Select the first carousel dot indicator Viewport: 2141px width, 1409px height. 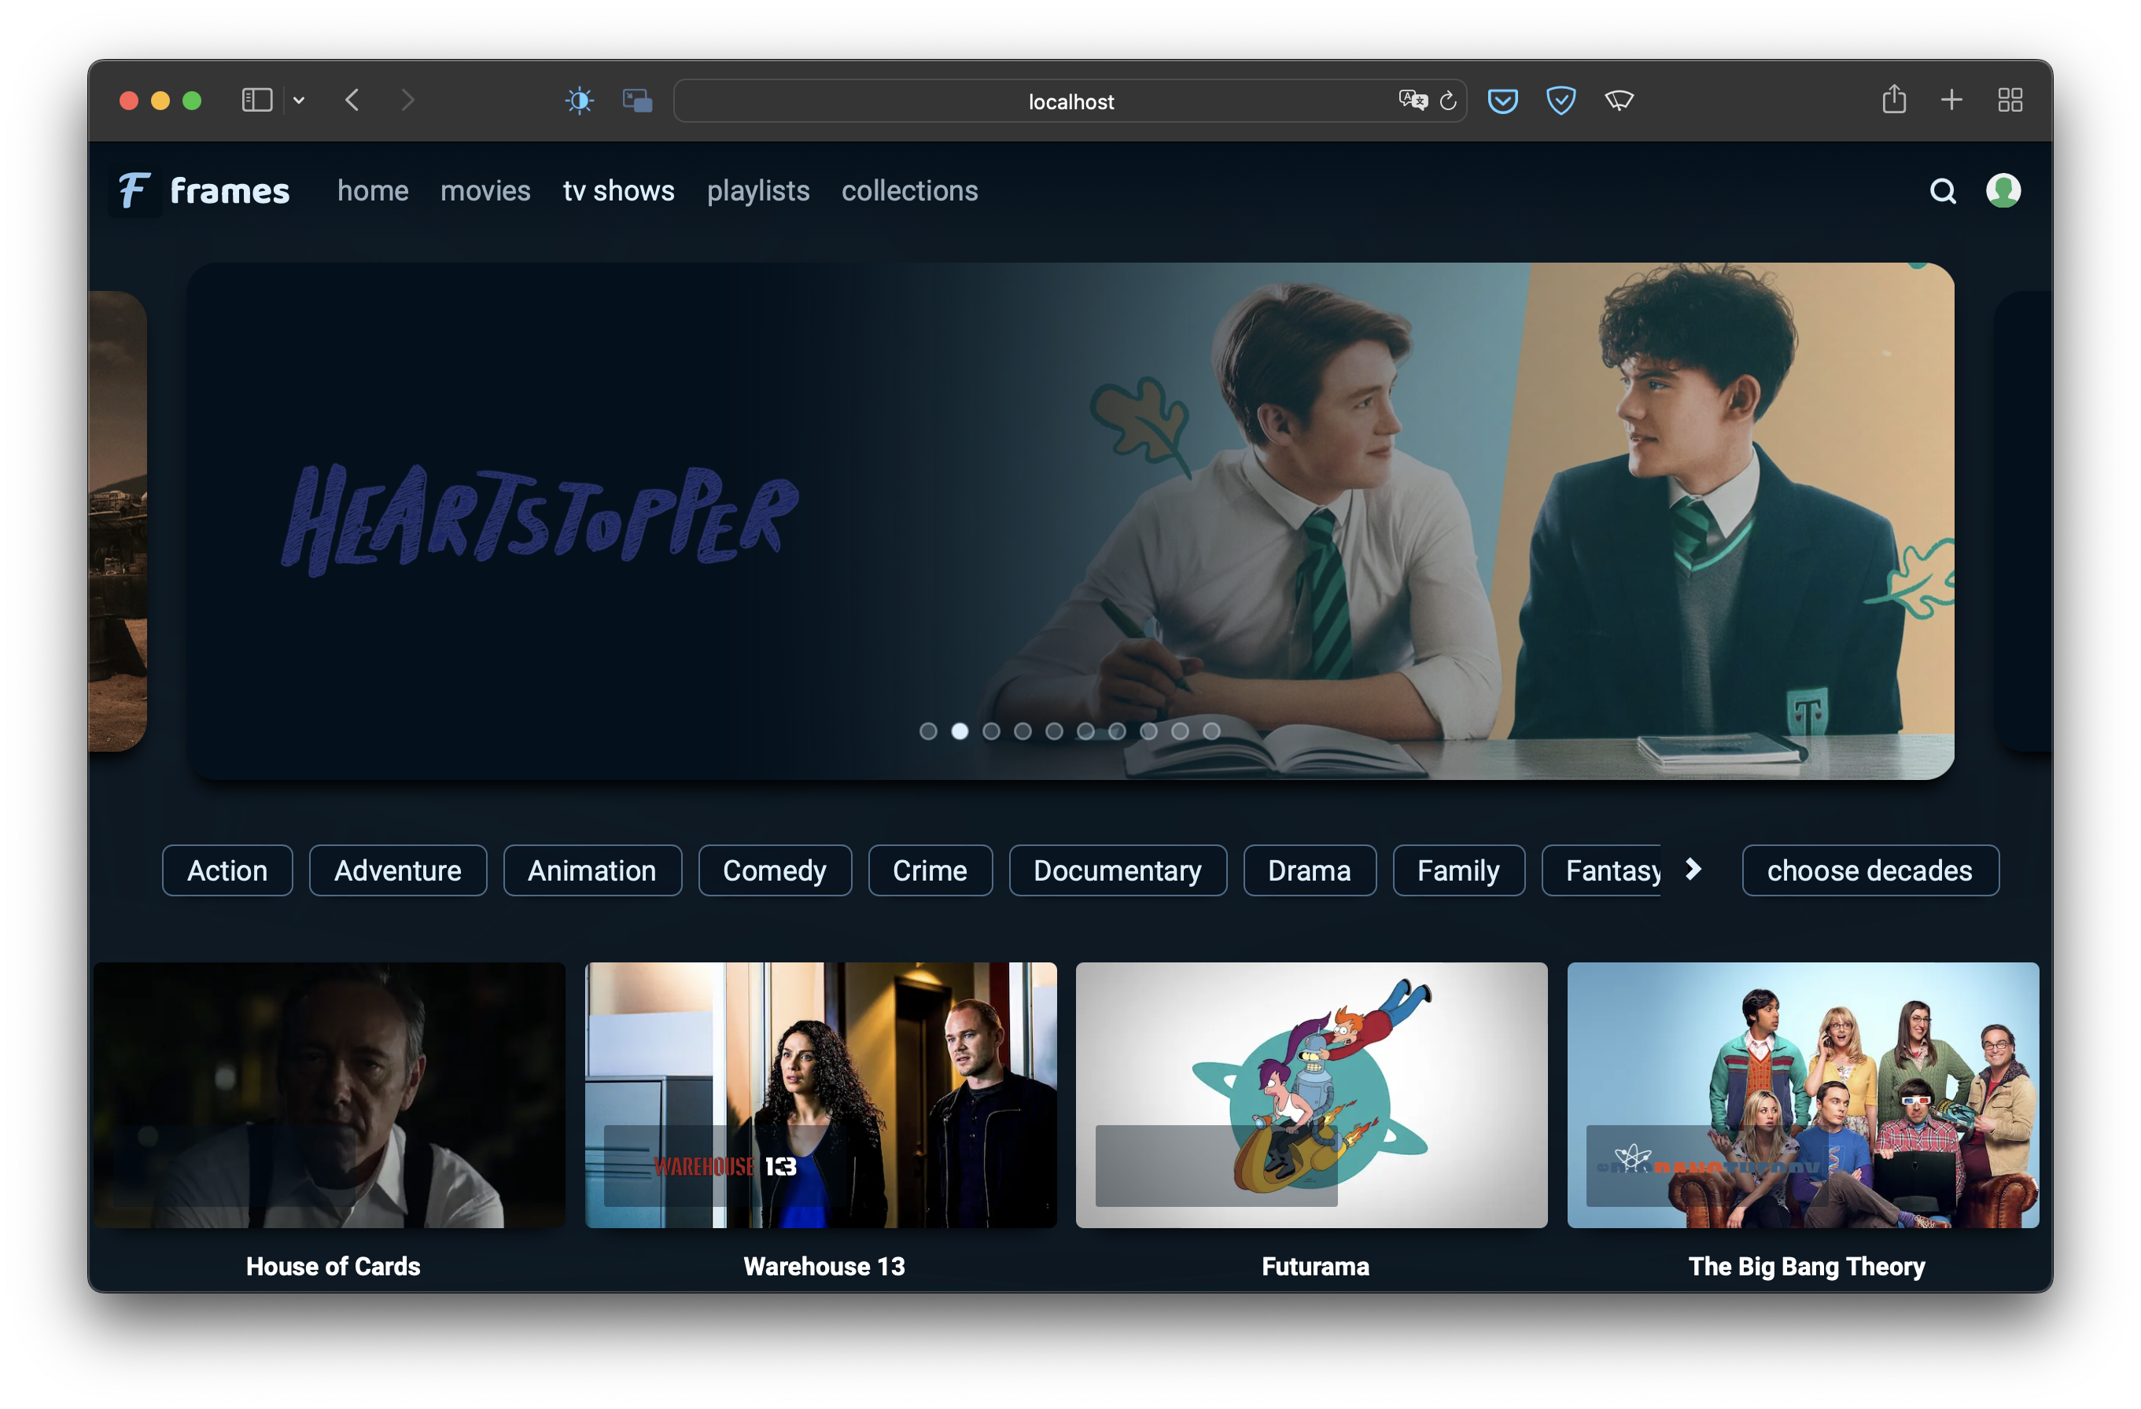(928, 731)
